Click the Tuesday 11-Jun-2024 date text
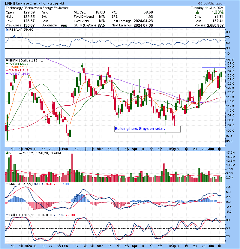Screen dimensions: 240x249 (207, 8)
